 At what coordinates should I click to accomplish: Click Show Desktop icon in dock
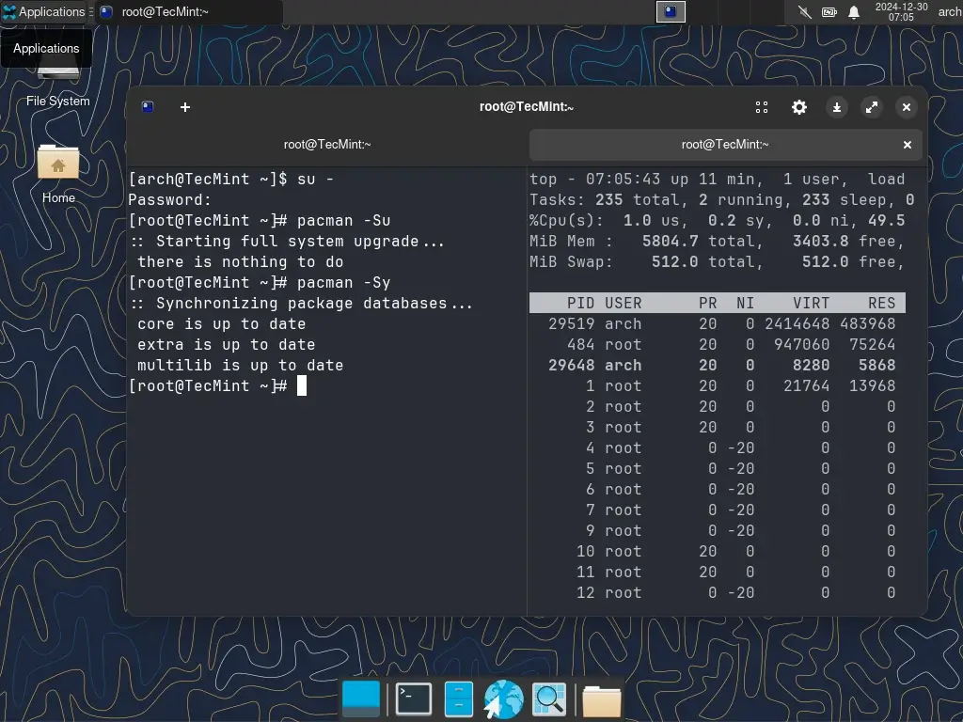click(x=361, y=698)
